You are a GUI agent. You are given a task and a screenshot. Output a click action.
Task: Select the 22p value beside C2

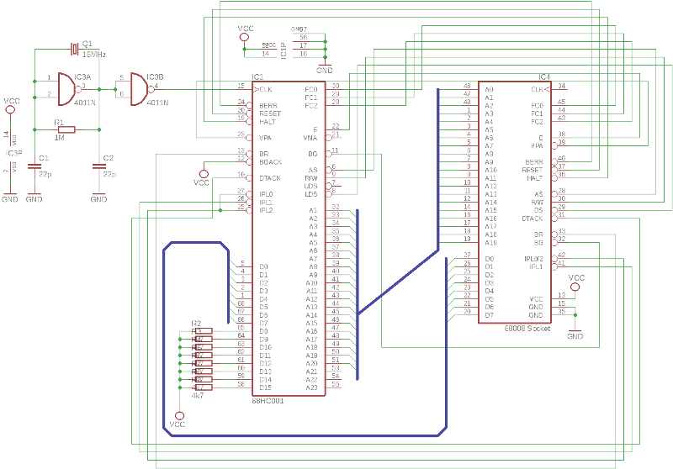click(x=109, y=174)
